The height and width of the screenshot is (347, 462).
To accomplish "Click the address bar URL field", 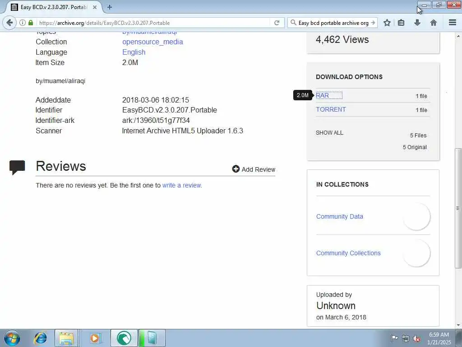I will (x=153, y=23).
